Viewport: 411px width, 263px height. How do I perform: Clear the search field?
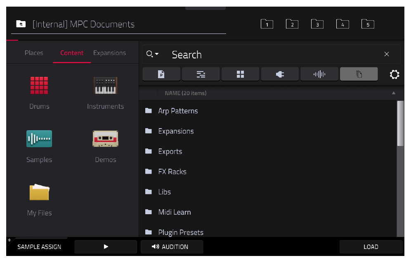pyautogui.click(x=387, y=54)
